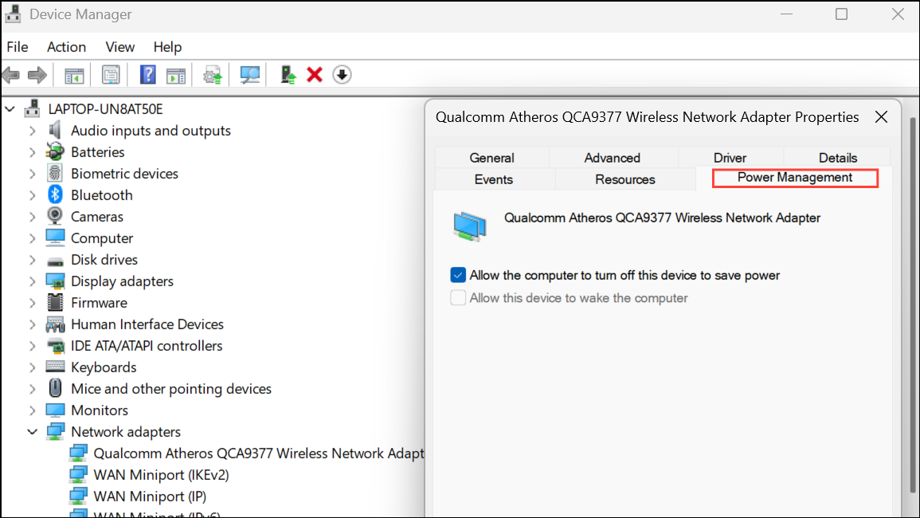Switch to the Driver tab

(730, 158)
